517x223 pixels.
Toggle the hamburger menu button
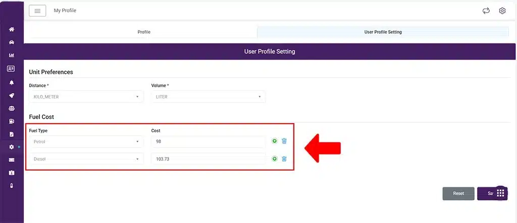(x=37, y=11)
